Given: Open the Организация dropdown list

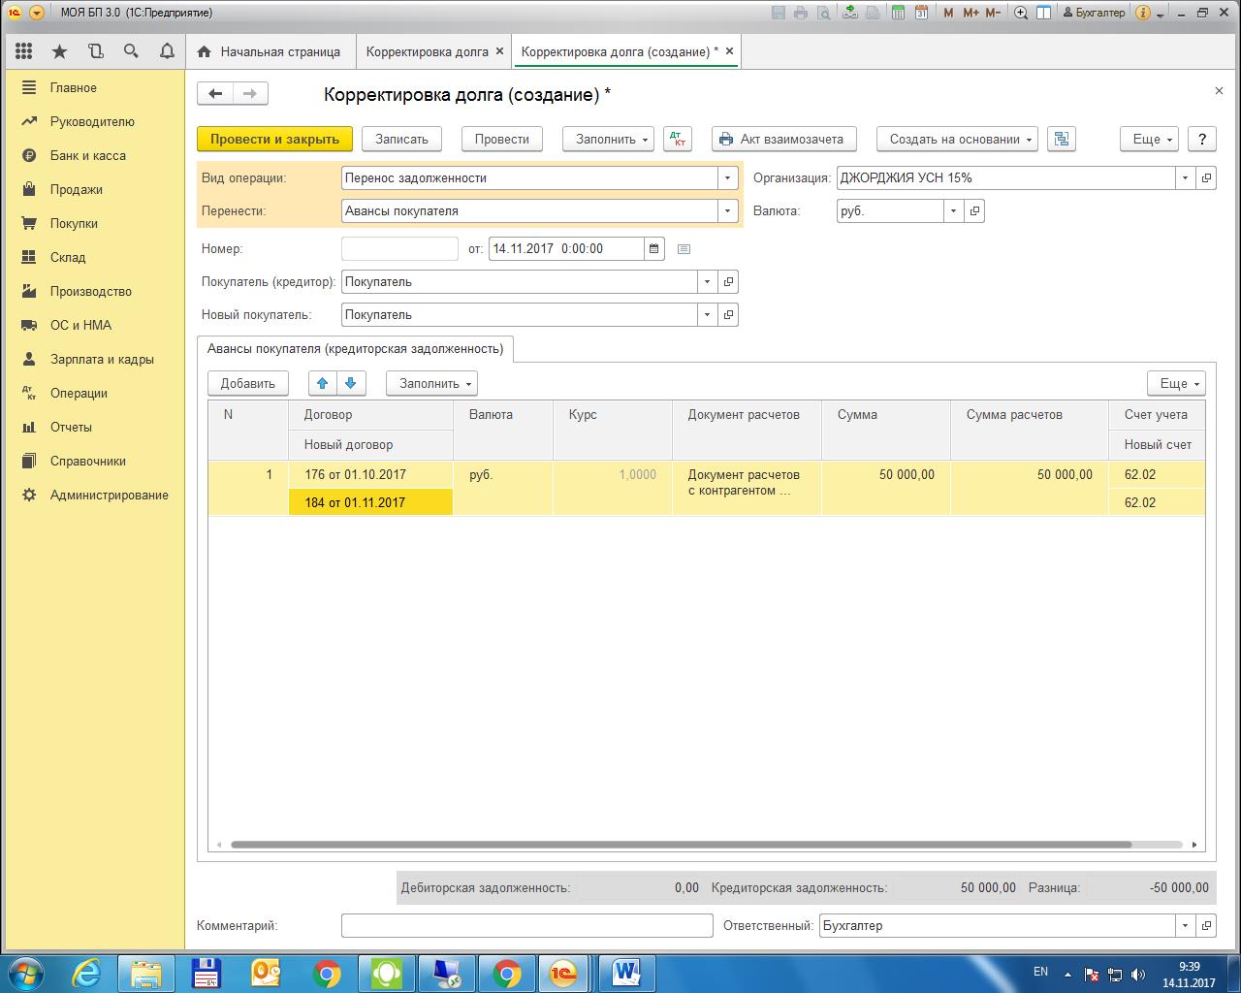Looking at the screenshot, I should pyautogui.click(x=1185, y=178).
